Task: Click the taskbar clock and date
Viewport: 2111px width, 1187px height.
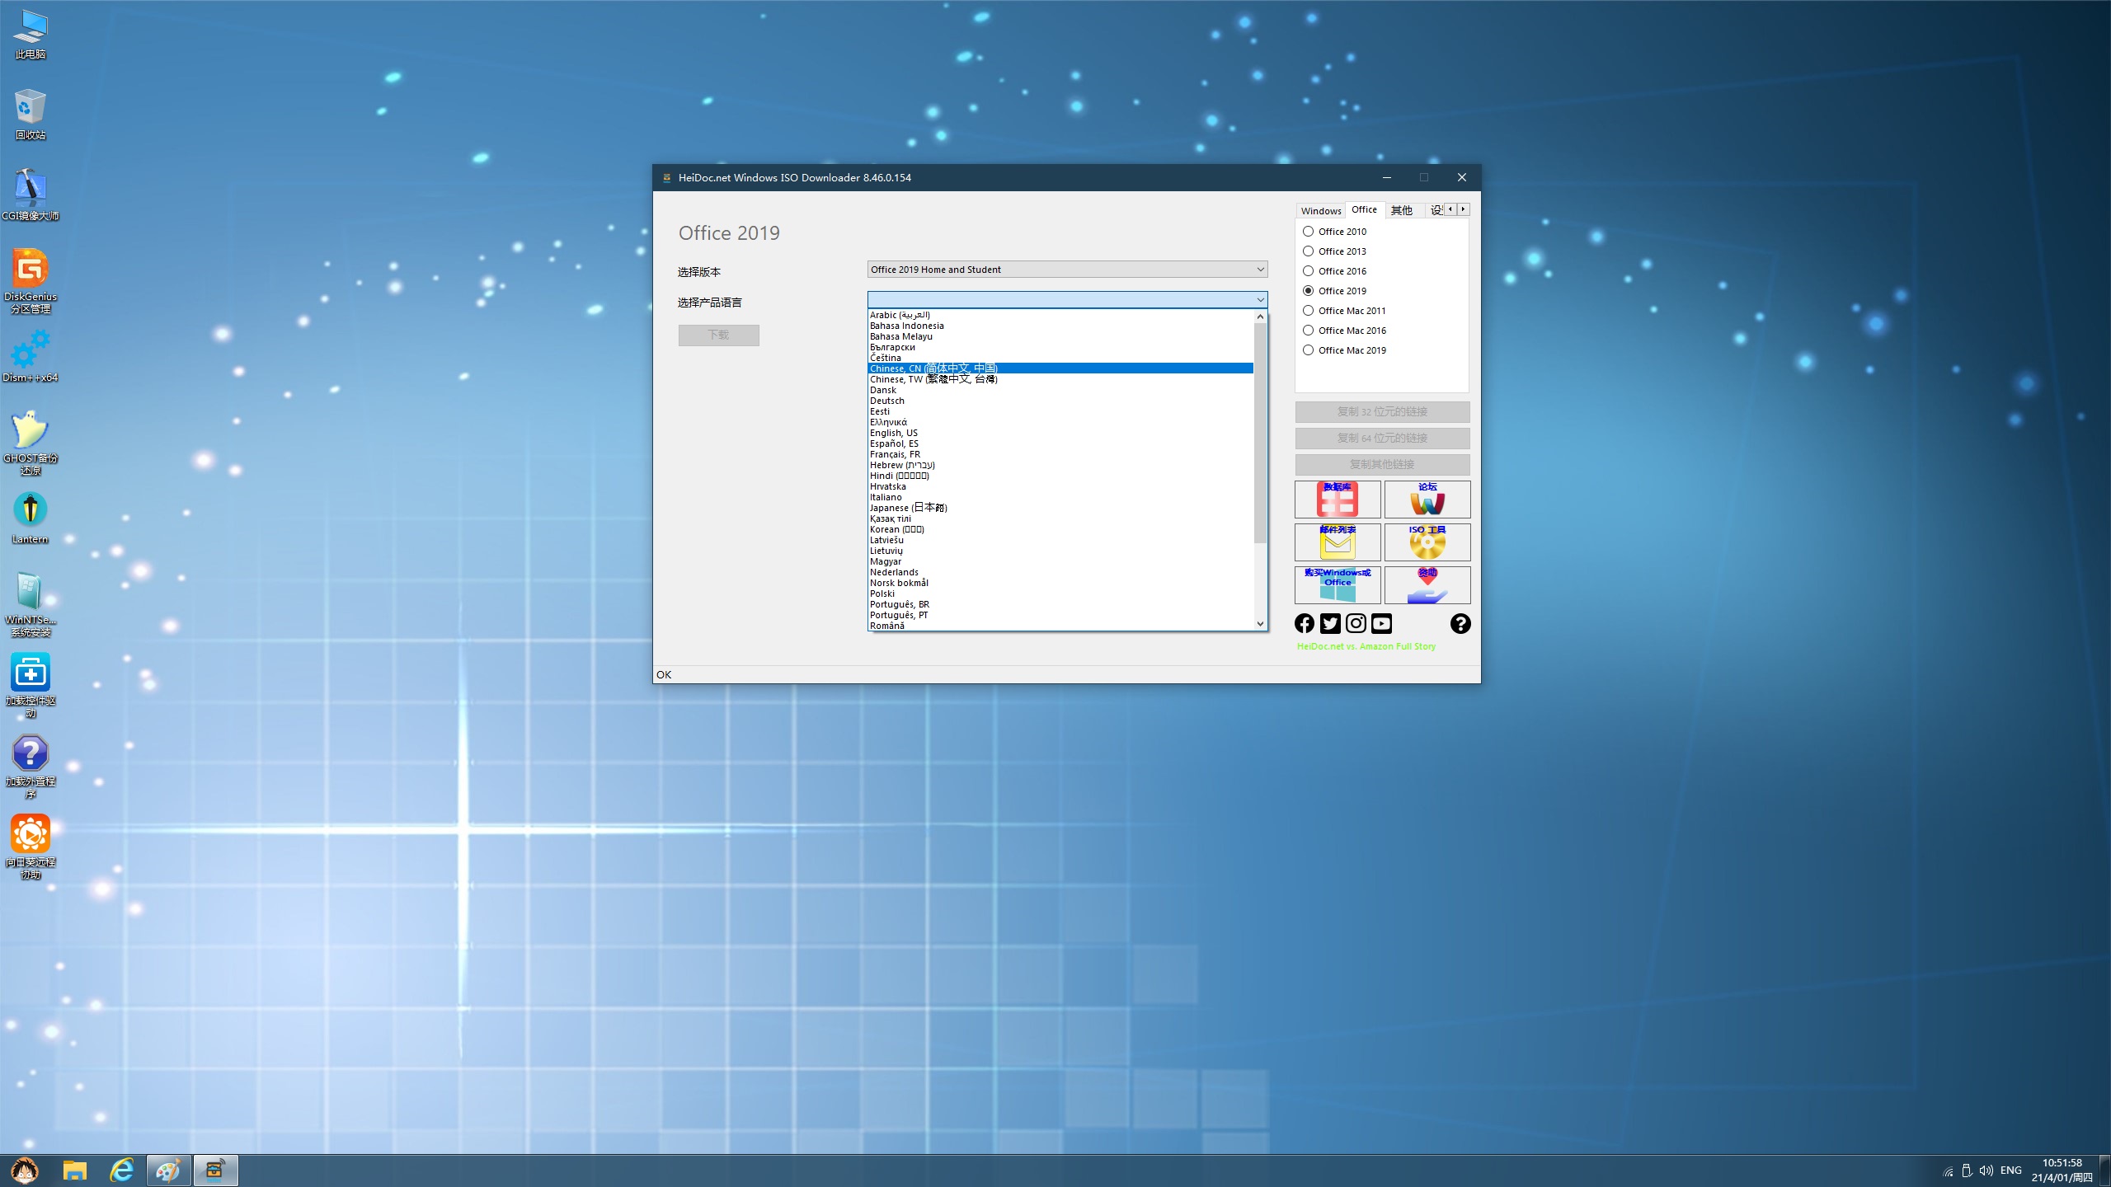Action: coord(2062,1171)
